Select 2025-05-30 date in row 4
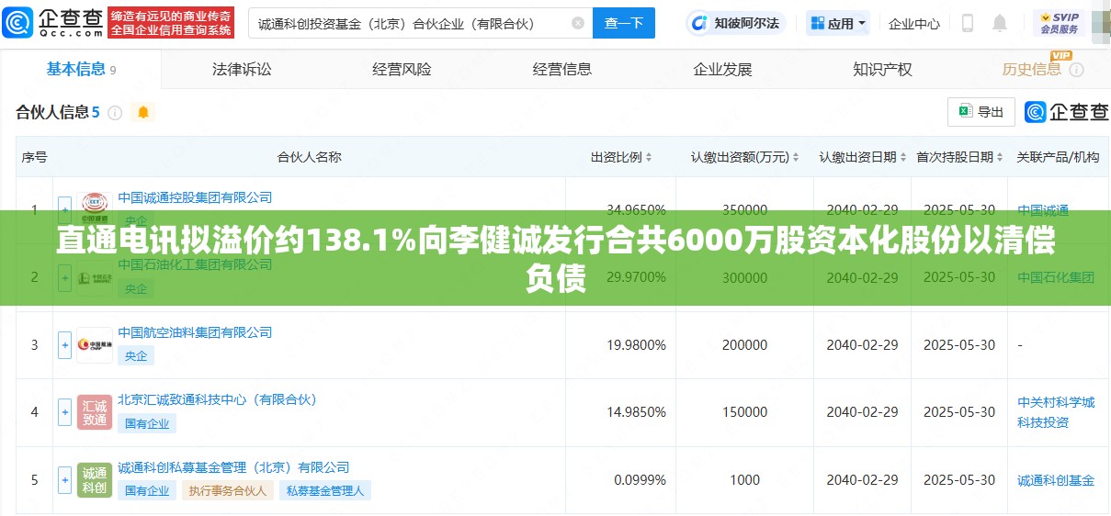The height and width of the screenshot is (516, 1111). (959, 412)
